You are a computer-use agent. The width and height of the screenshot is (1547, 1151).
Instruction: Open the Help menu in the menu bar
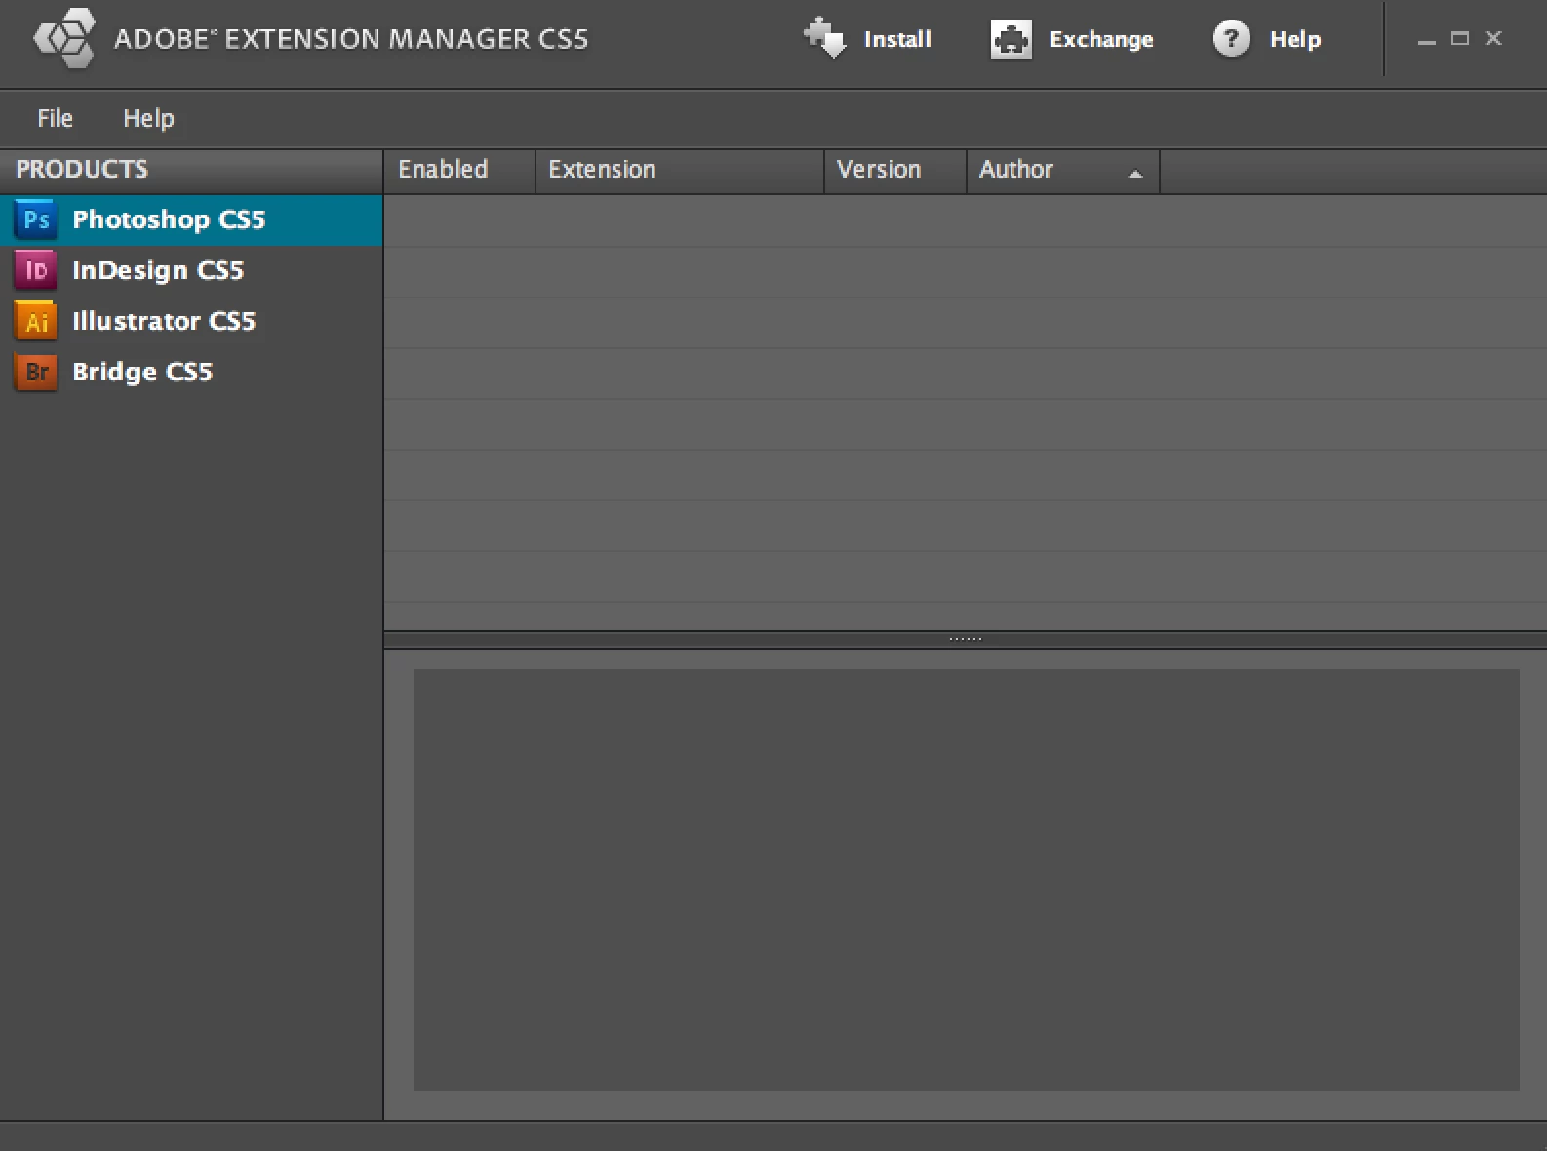[x=148, y=118]
